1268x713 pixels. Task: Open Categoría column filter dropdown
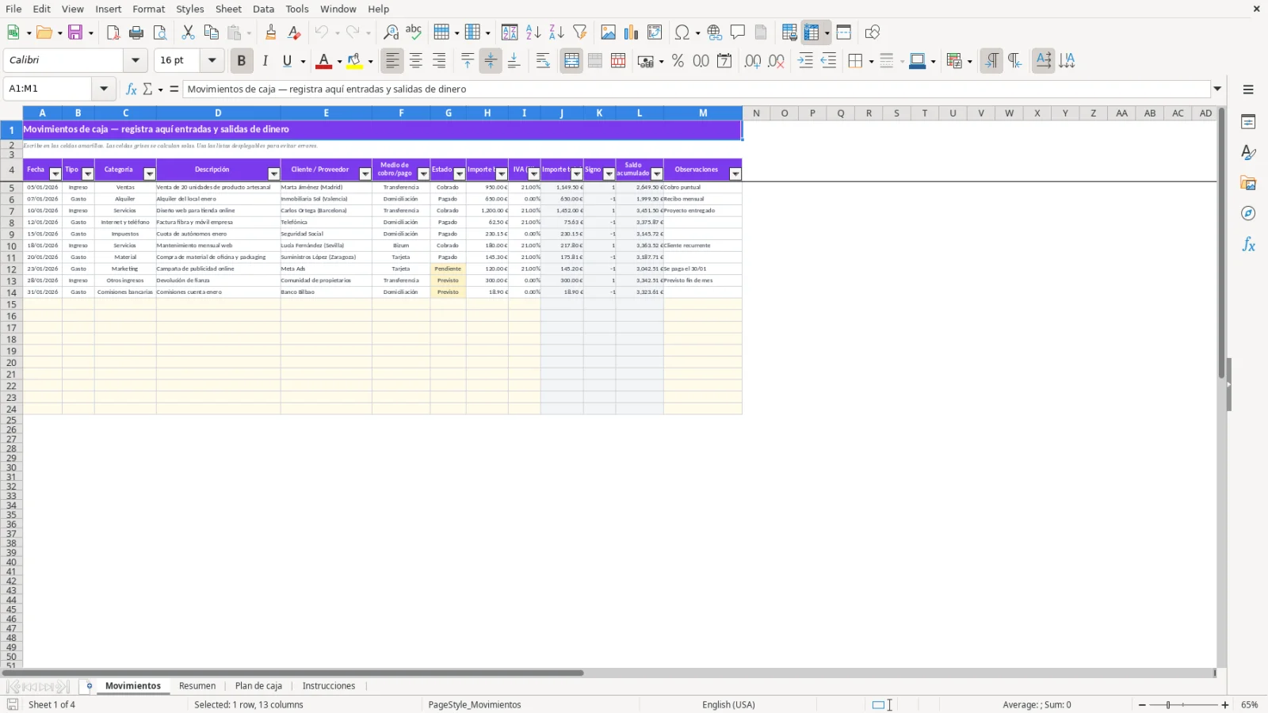click(149, 173)
